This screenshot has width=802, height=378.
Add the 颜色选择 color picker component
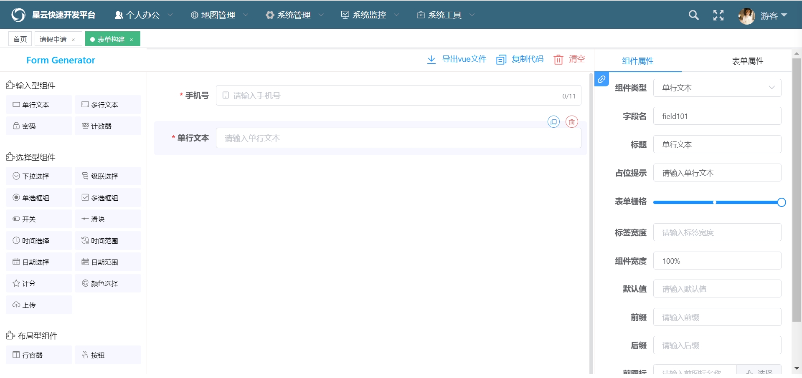tap(108, 284)
